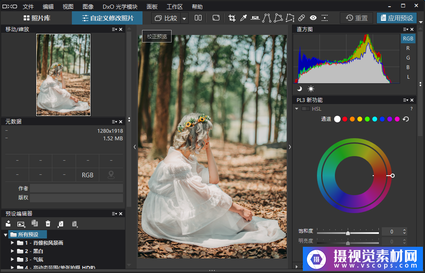Image resolution: width=425 pixels, height=273 pixels.
Task: Expand the 2 - 黑白 preset folder
Action: click(x=12, y=251)
